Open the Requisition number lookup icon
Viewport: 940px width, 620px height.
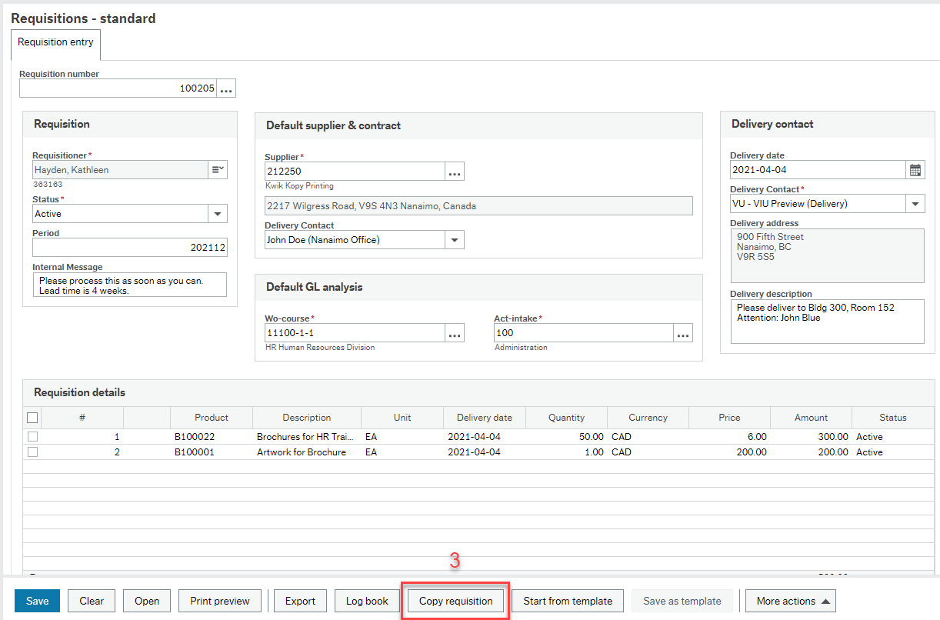227,88
